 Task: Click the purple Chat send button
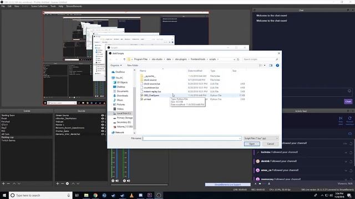click(x=348, y=102)
